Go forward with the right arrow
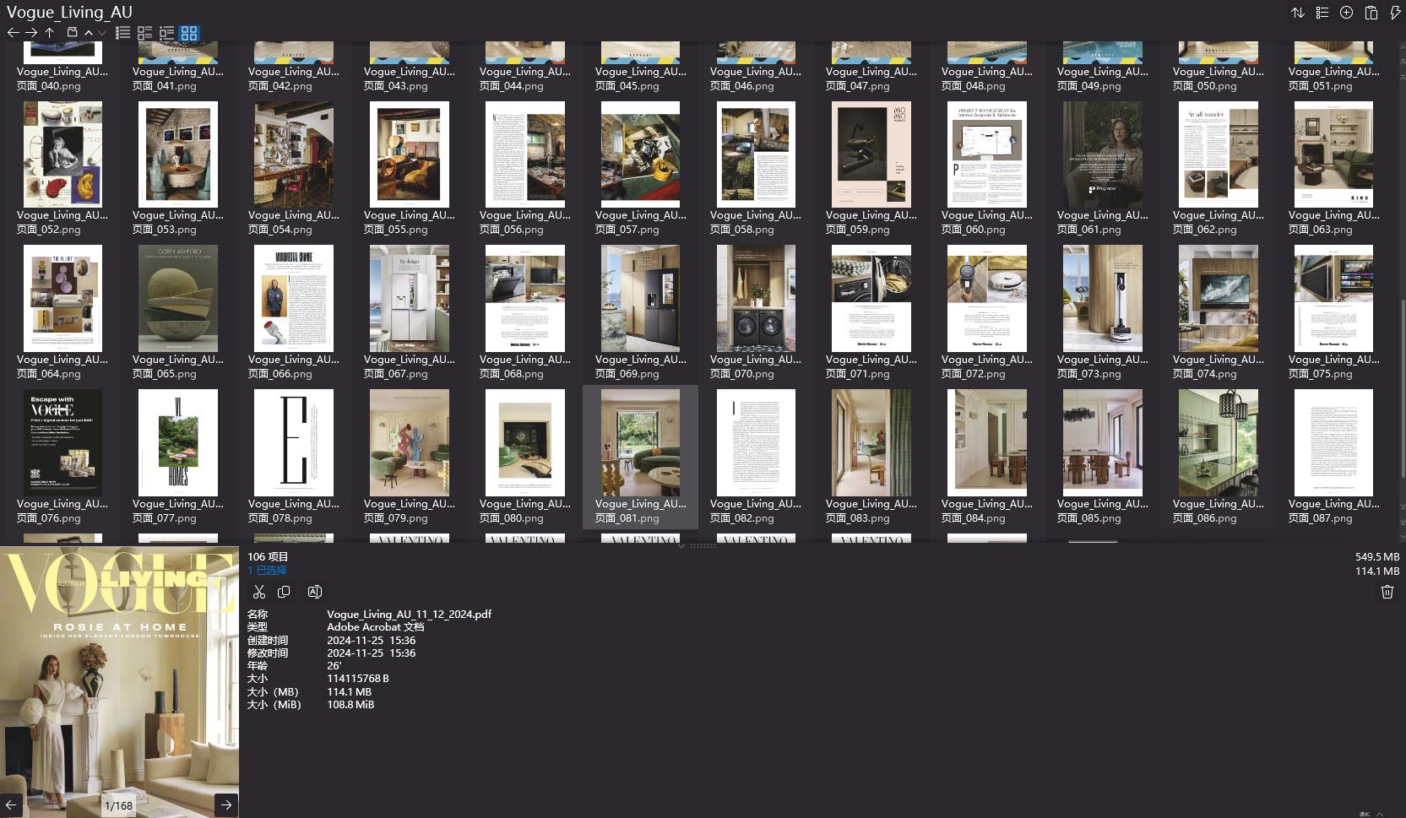 [31, 33]
